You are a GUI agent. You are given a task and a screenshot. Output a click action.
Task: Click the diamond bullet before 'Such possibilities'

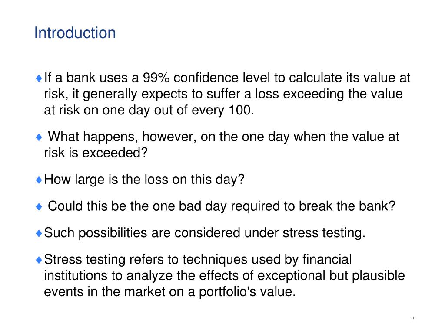[39, 233]
